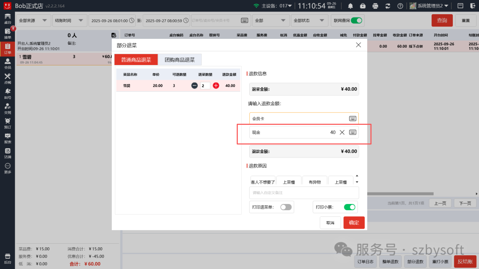Open the 全部来源 dropdown
The width and height of the screenshot is (479, 269).
tap(33, 20)
